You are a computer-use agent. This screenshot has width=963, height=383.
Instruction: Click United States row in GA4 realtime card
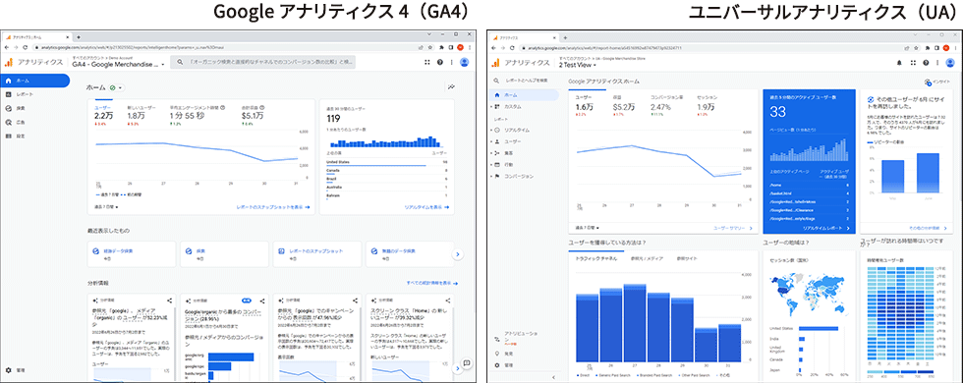click(387, 162)
